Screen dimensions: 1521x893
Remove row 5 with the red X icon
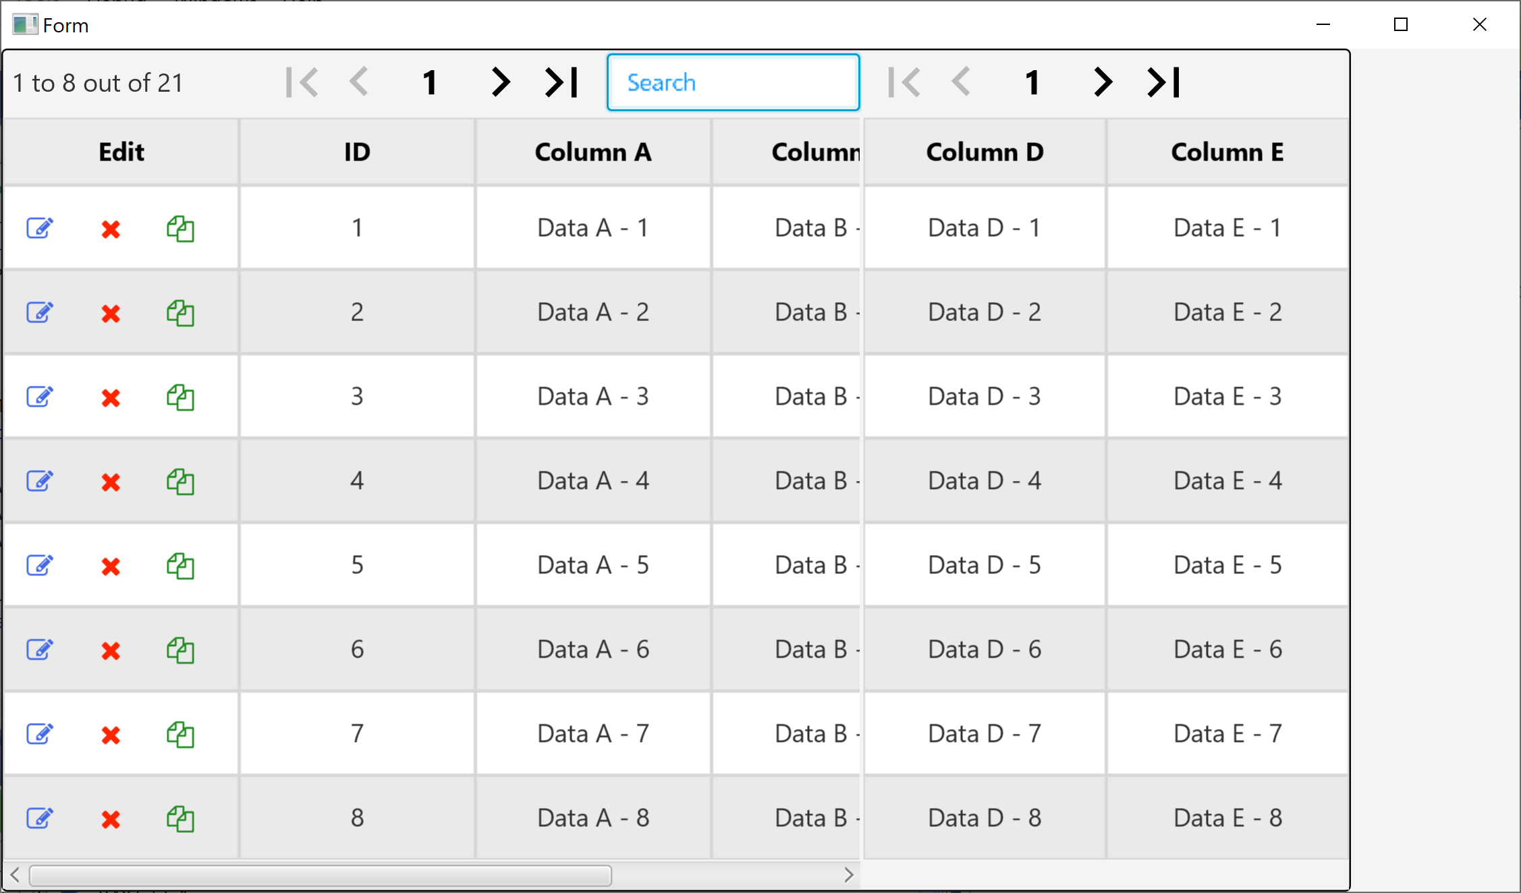click(x=111, y=567)
